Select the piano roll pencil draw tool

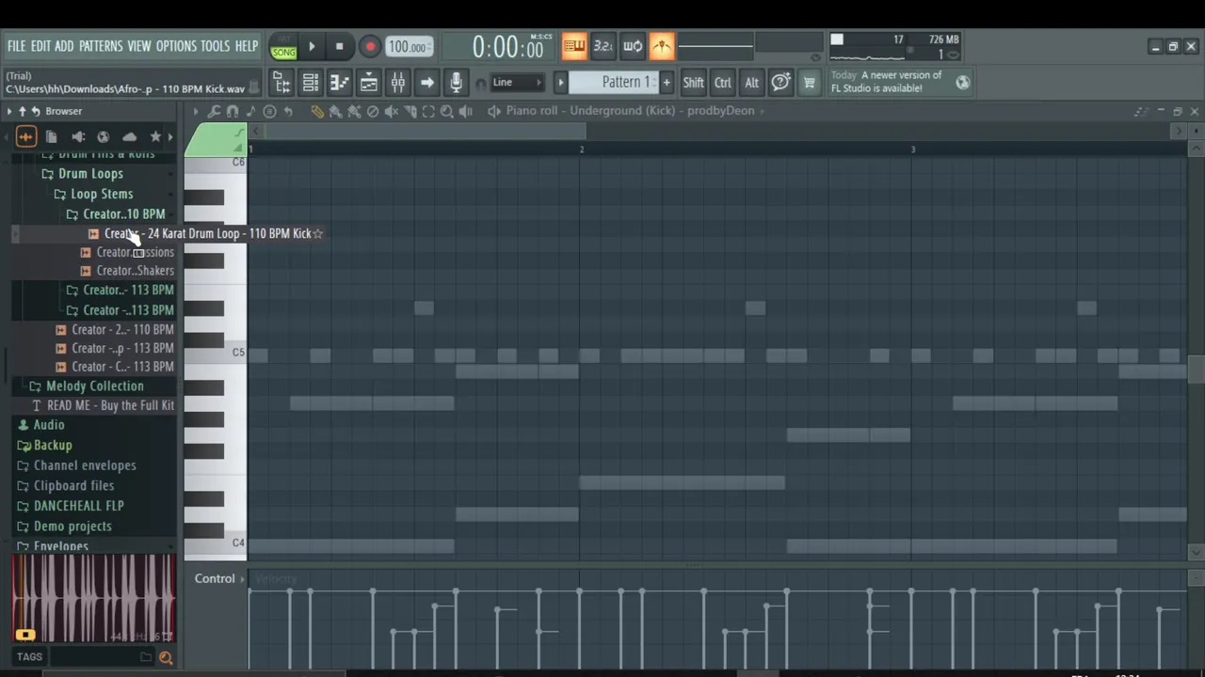pos(317,111)
